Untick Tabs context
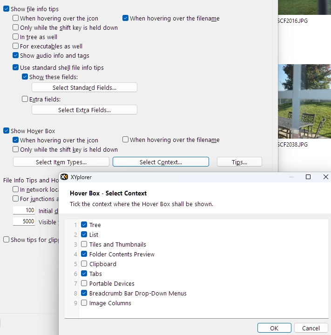The image size is (331, 335). click(x=84, y=274)
